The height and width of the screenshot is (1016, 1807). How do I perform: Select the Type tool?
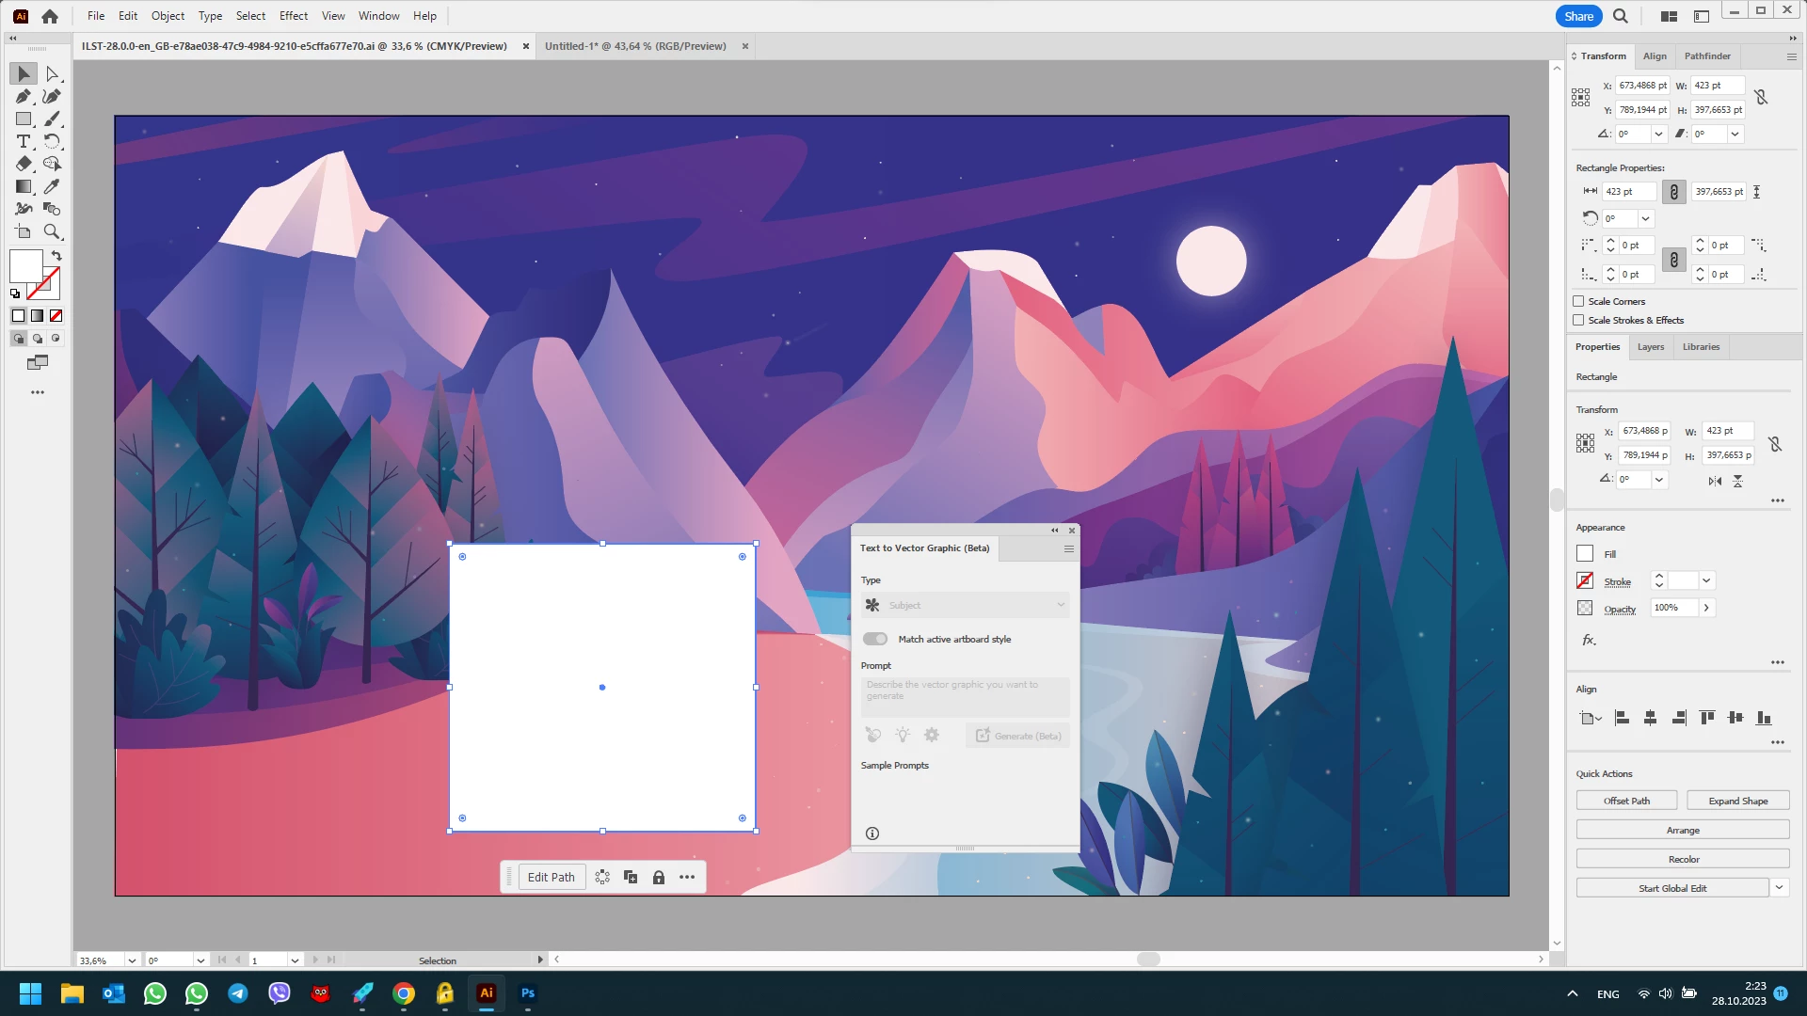24,141
